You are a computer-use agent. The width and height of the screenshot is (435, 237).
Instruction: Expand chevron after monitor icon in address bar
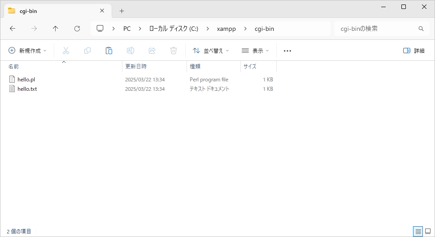(x=113, y=29)
